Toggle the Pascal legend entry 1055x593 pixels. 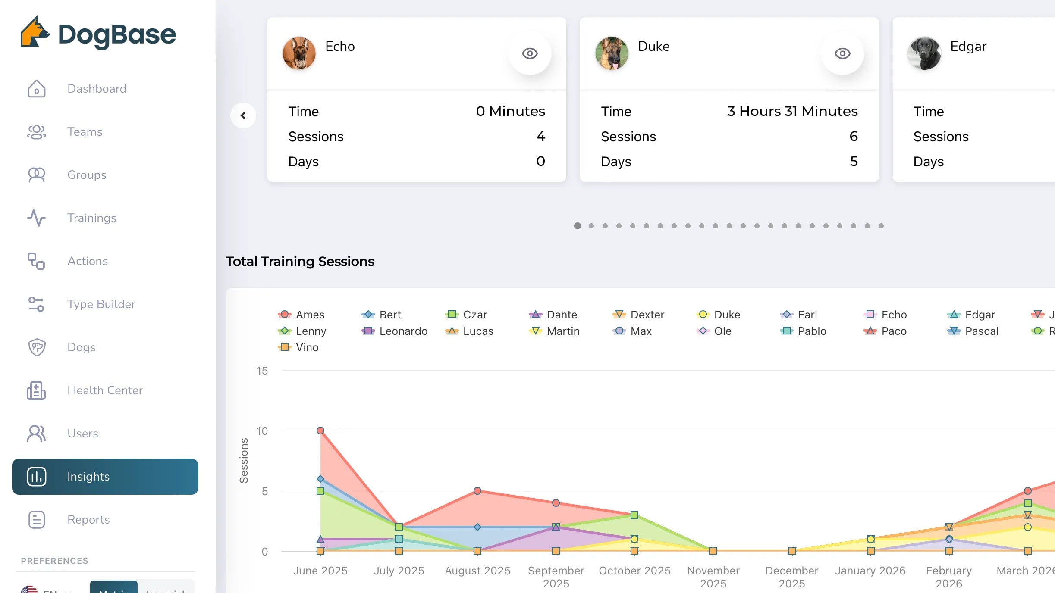coord(973,331)
